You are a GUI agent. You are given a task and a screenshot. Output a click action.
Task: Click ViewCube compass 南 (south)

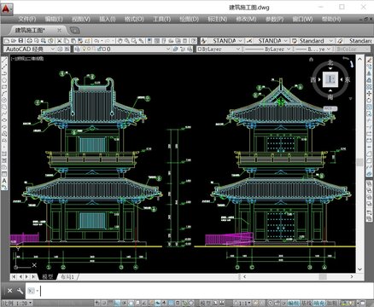coord(330,97)
